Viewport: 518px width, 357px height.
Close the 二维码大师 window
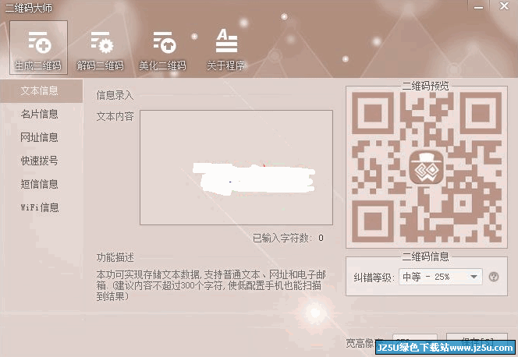504,6
